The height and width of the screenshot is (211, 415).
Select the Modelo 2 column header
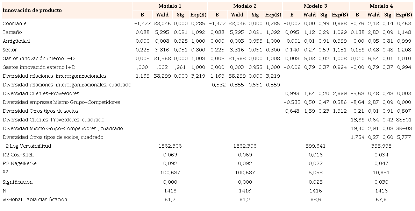tap(245, 6)
